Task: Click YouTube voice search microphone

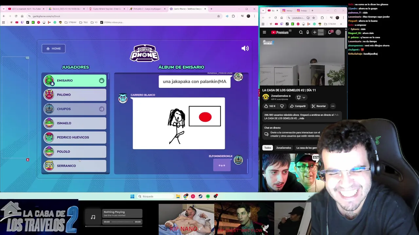Action: 308,32
